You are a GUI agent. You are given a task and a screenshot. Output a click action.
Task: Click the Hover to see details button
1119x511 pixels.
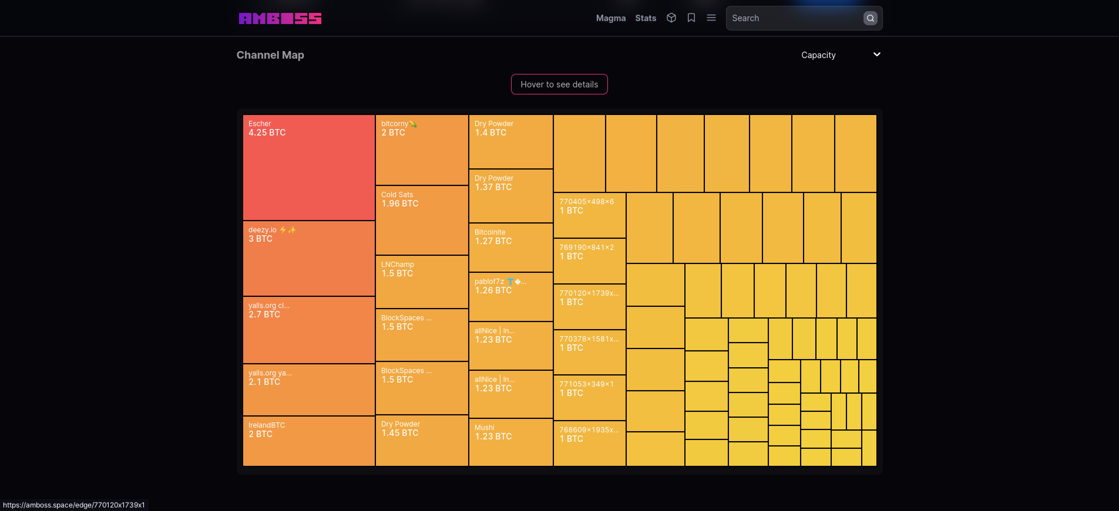pyautogui.click(x=559, y=84)
